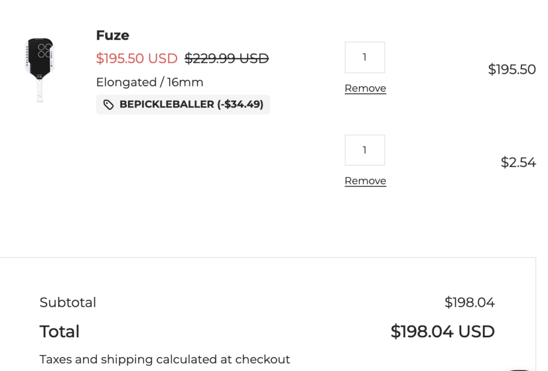The width and height of the screenshot is (548, 371).
Task: Click the taxes and shipping note
Action: tap(165, 359)
